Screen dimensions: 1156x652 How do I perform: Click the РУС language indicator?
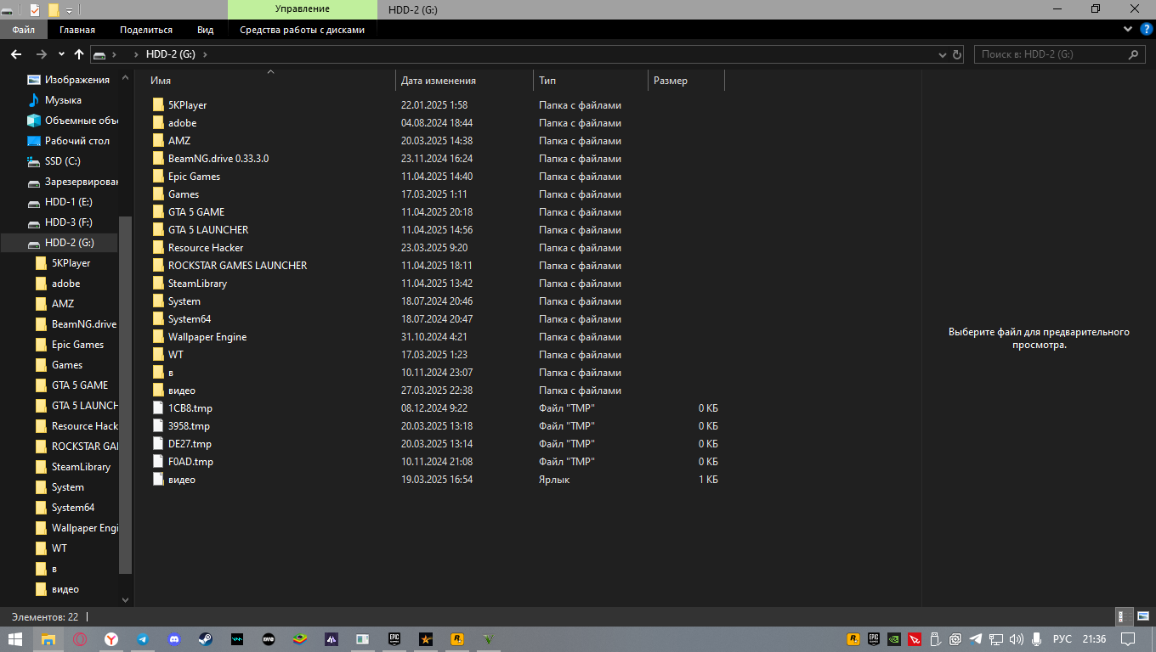[1062, 639]
